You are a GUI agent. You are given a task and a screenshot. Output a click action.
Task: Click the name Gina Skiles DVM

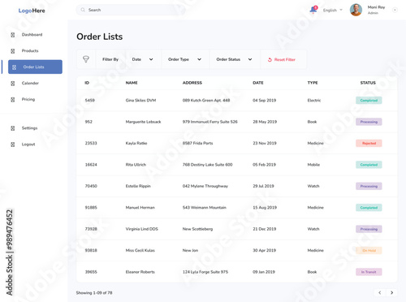pyautogui.click(x=140, y=101)
